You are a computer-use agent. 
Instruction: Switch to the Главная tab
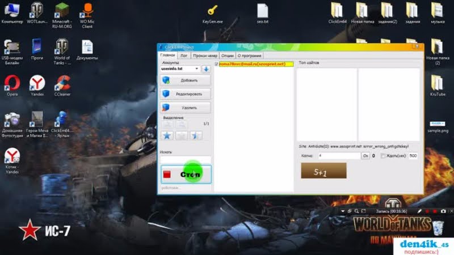(x=167, y=55)
